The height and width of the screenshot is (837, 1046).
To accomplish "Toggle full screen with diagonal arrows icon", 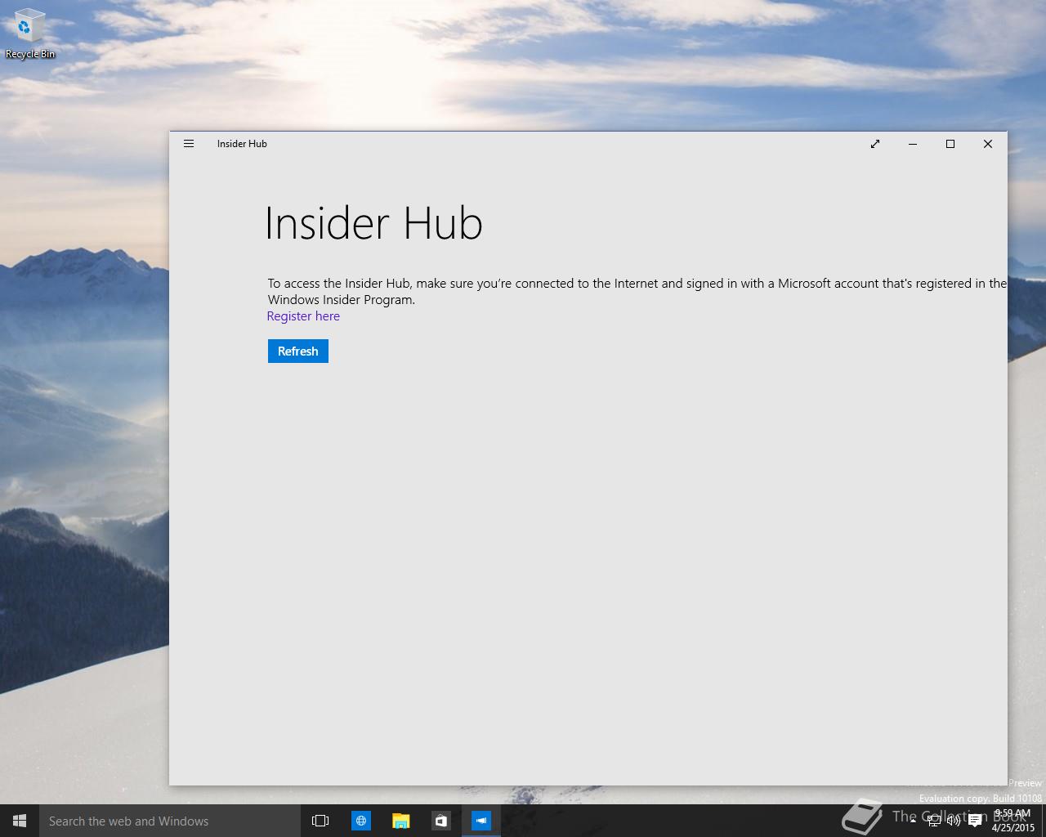I will (875, 144).
